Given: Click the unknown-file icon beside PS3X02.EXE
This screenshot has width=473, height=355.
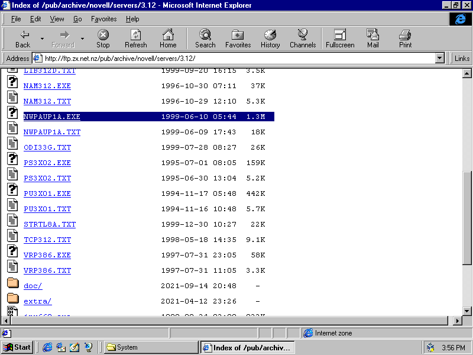Looking at the screenshot, I should click(x=12, y=159).
